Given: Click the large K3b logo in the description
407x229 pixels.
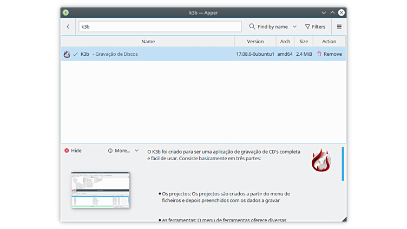Looking at the screenshot, I should (x=321, y=160).
